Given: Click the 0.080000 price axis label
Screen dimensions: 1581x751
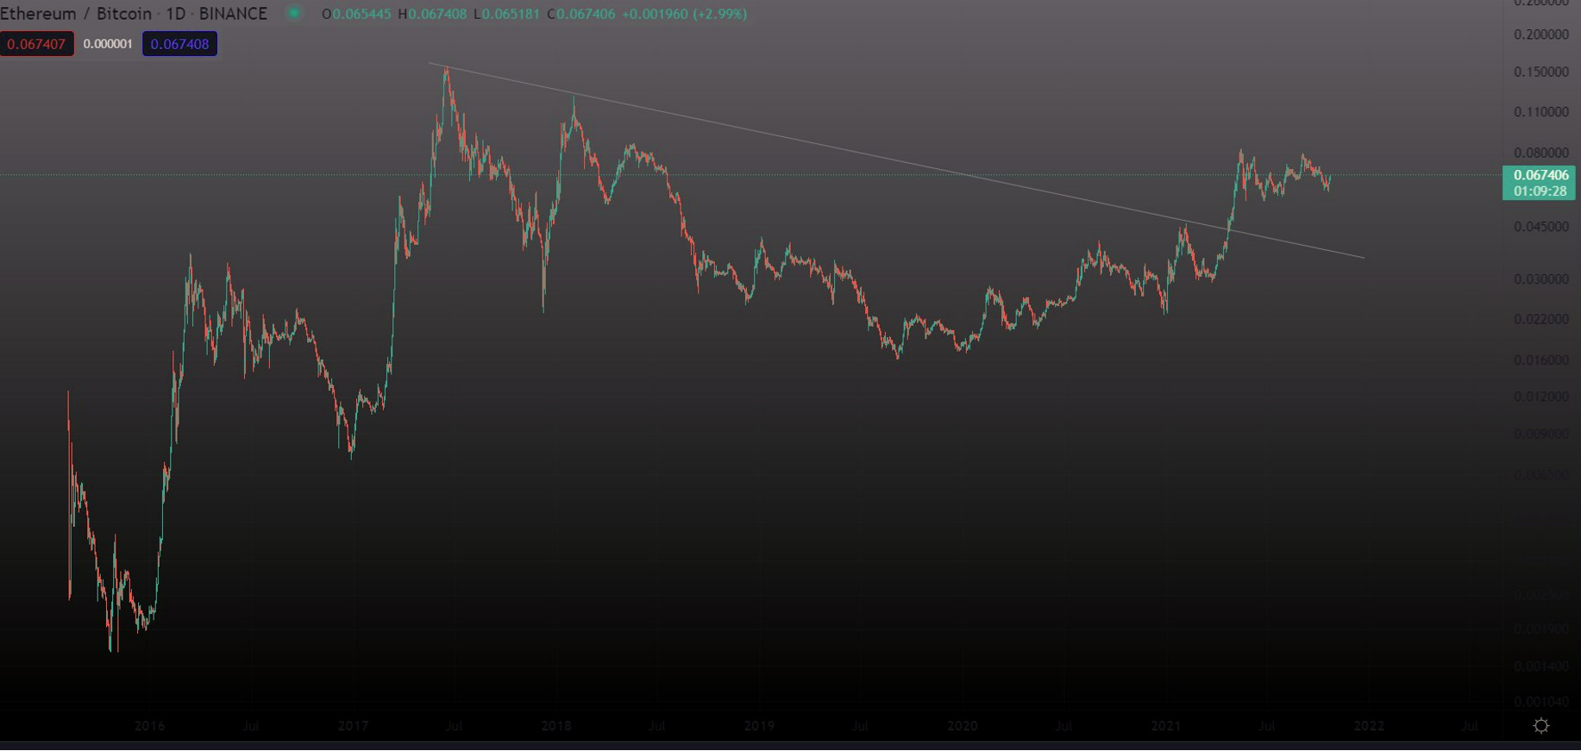Looking at the screenshot, I should tap(1540, 153).
